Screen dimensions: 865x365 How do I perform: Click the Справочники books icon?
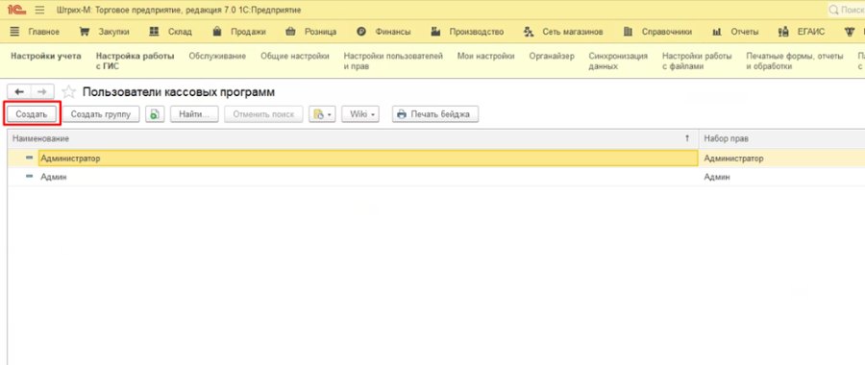(x=628, y=32)
